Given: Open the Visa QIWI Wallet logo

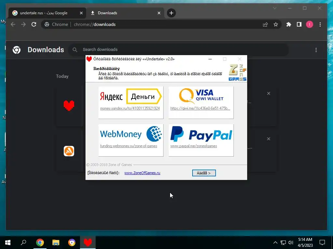Looking at the screenshot, I should [x=201, y=96].
